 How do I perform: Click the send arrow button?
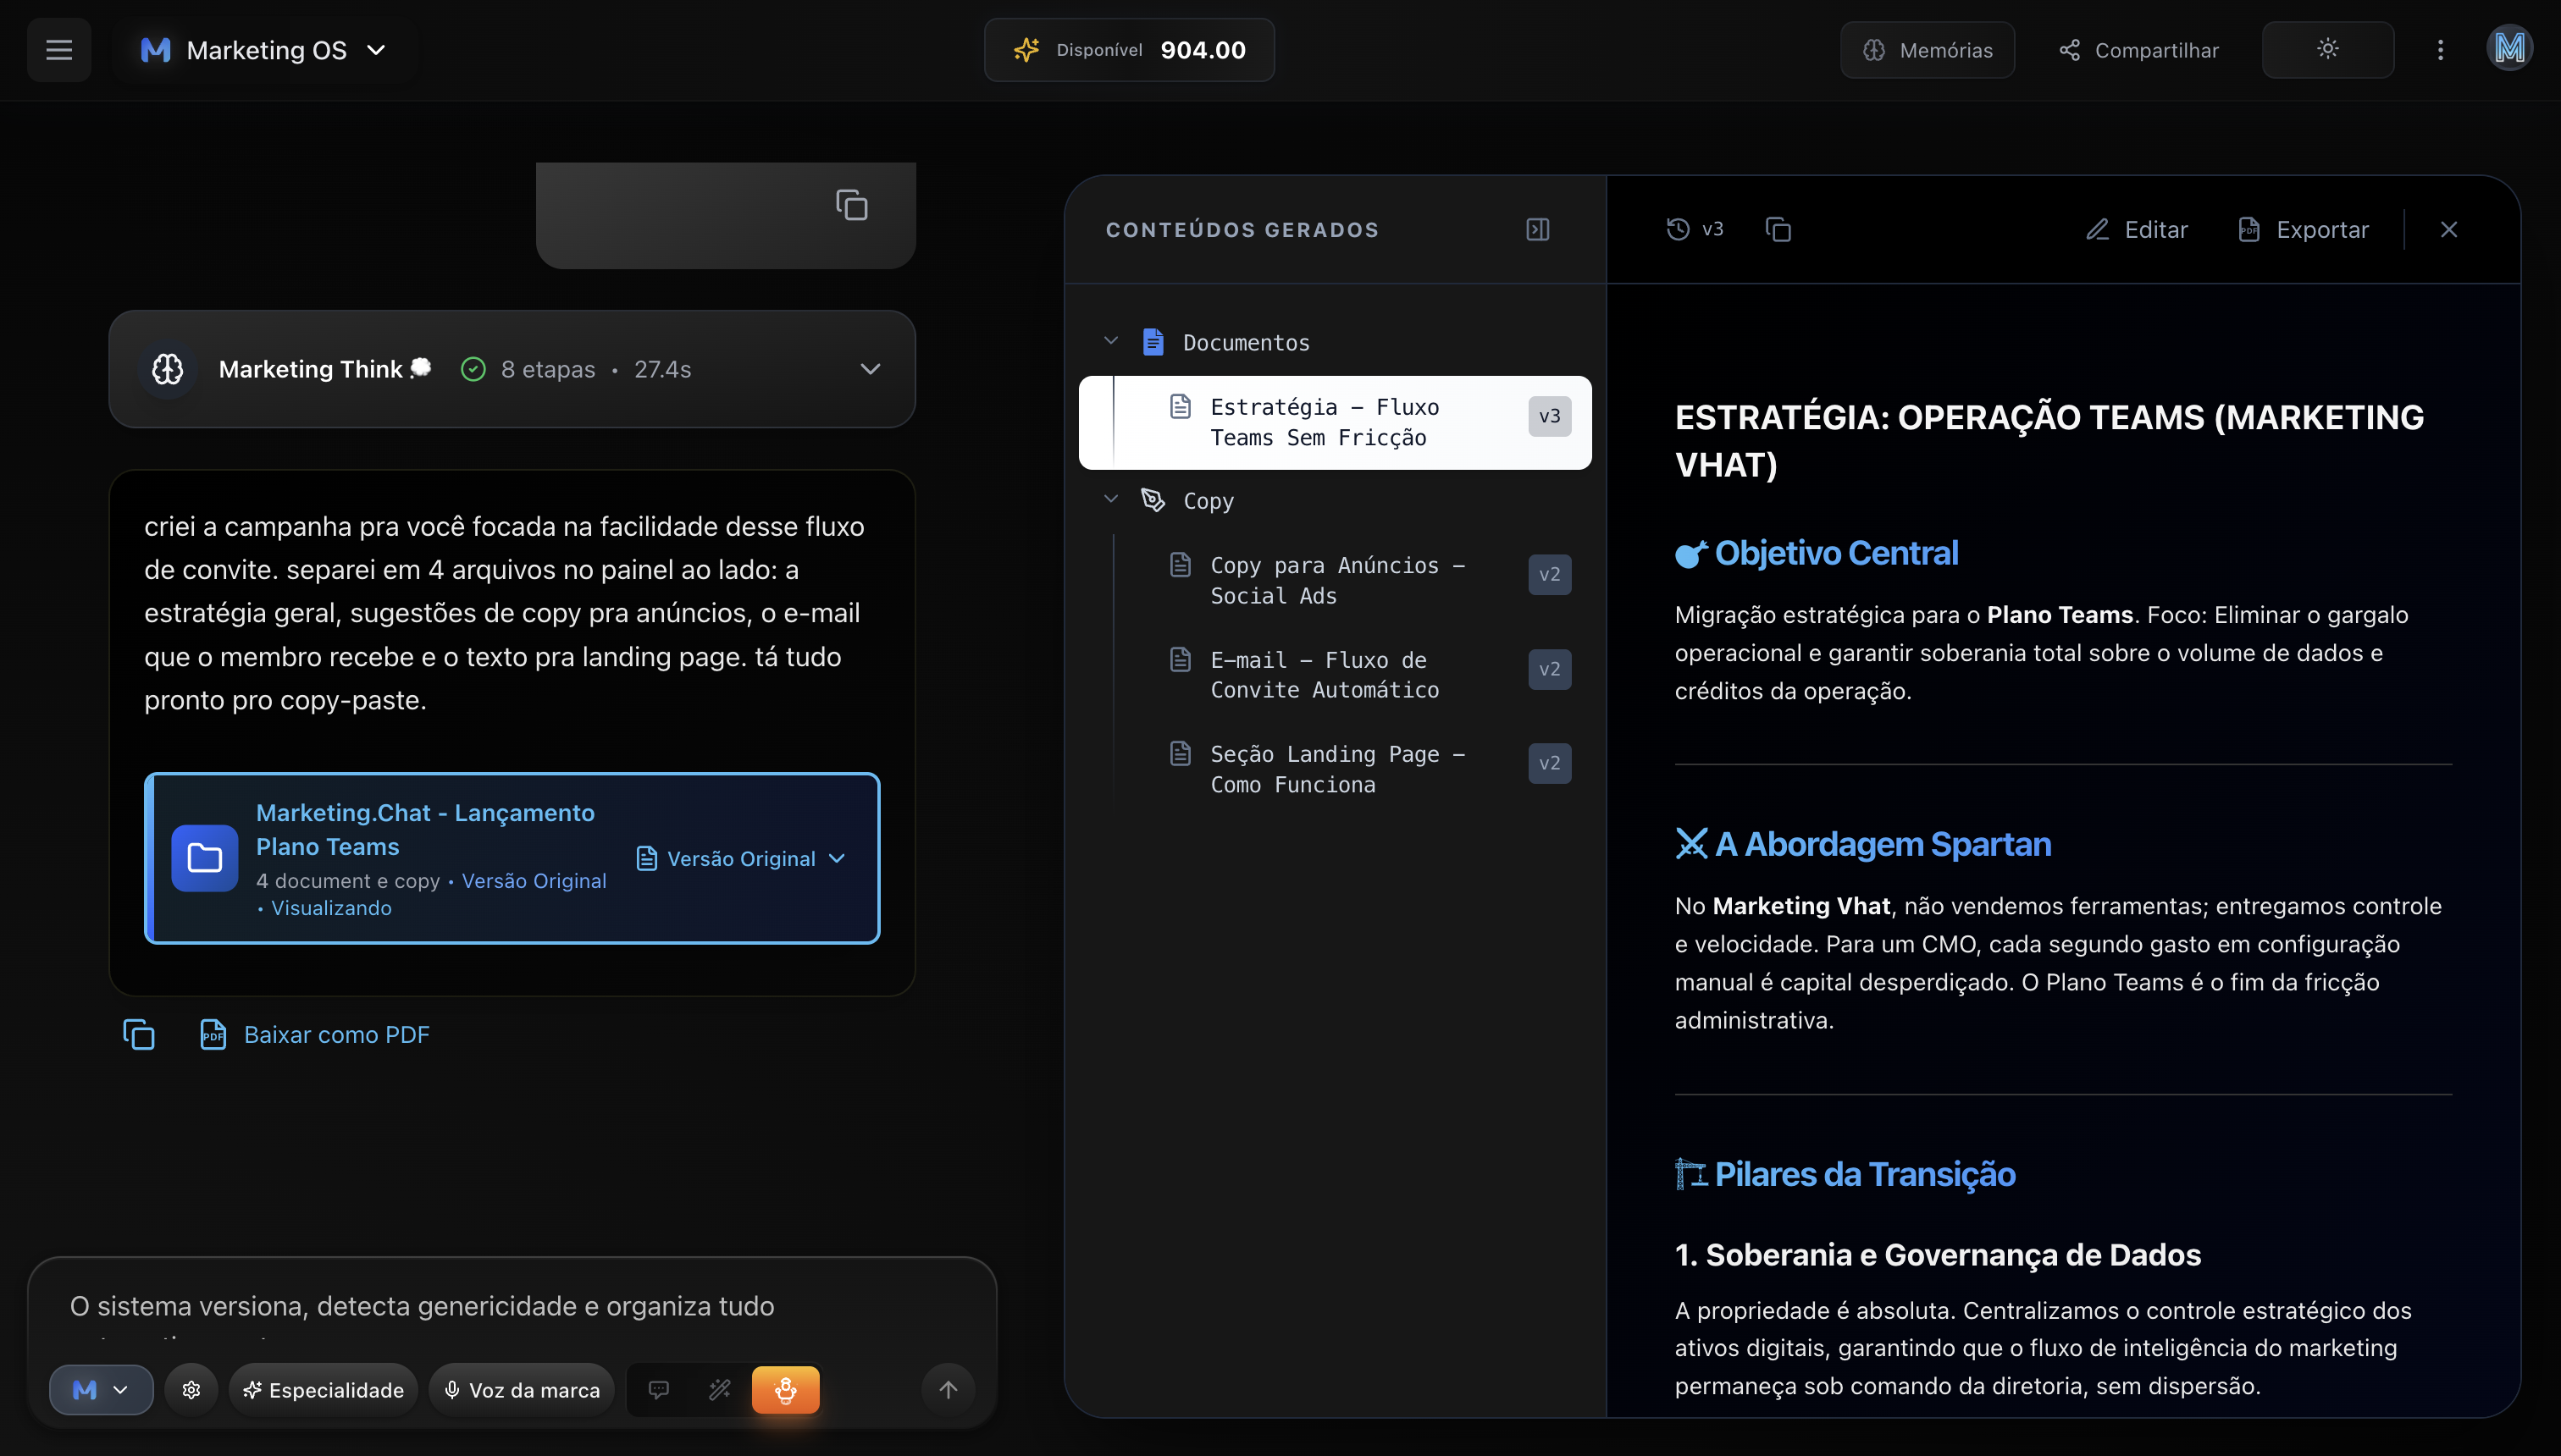(948, 1389)
